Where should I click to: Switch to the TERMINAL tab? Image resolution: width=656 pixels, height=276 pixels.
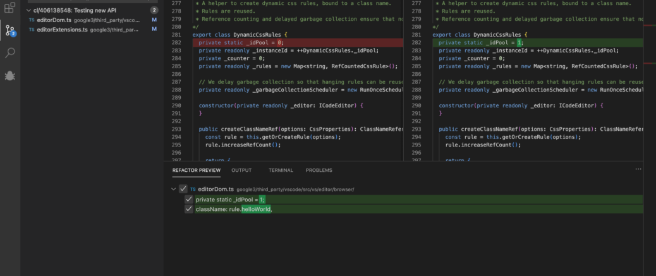click(281, 170)
